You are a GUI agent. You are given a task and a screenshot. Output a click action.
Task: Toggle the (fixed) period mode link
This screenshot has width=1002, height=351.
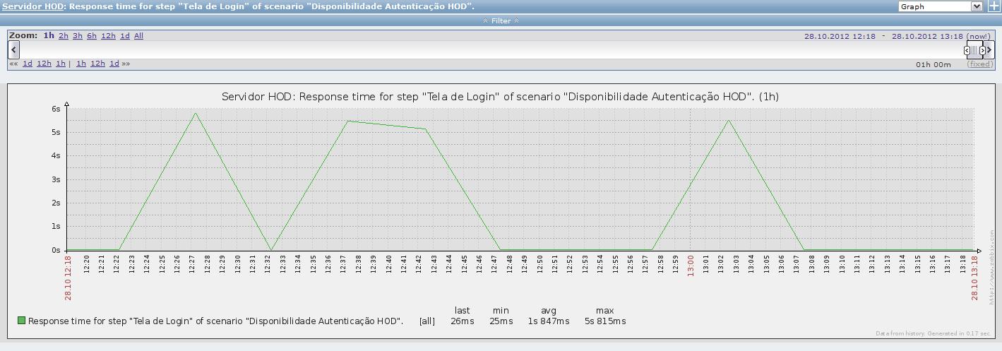pyautogui.click(x=979, y=64)
